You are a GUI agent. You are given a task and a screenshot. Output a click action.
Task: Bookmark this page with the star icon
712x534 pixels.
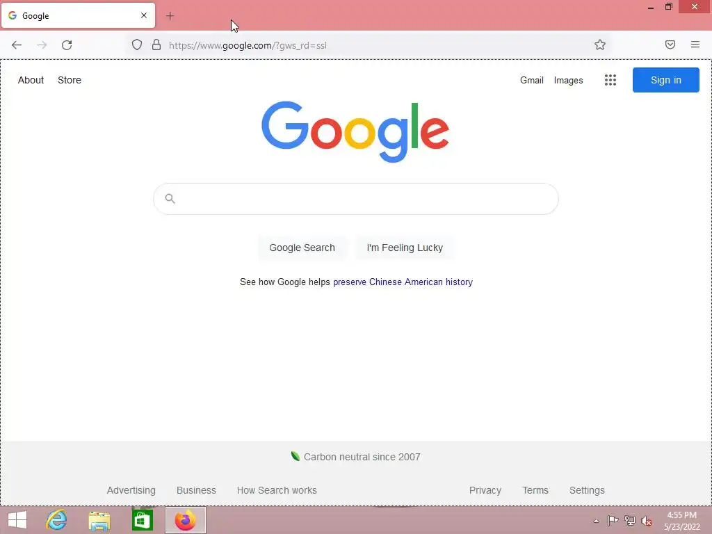click(600, 44)
